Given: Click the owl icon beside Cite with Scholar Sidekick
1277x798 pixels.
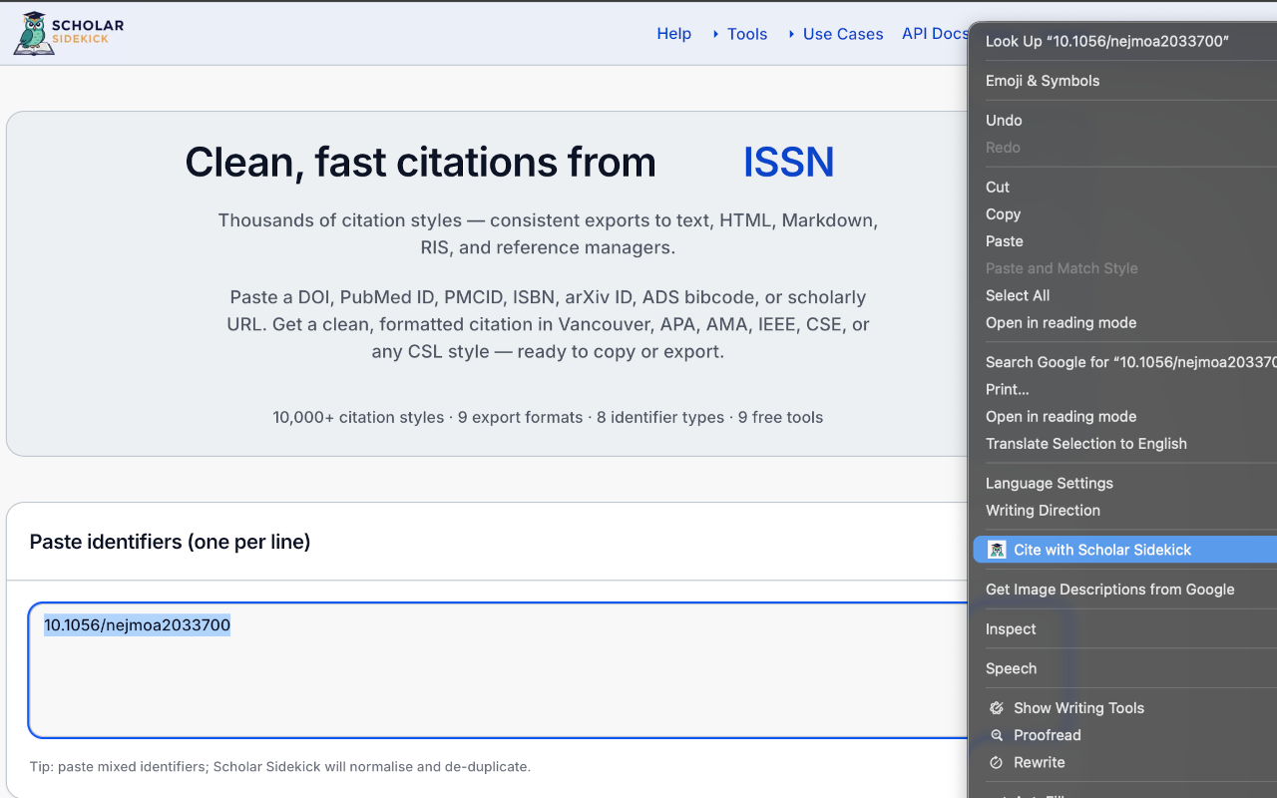Looking at the screenshot, I should click(x=996, y=550).
